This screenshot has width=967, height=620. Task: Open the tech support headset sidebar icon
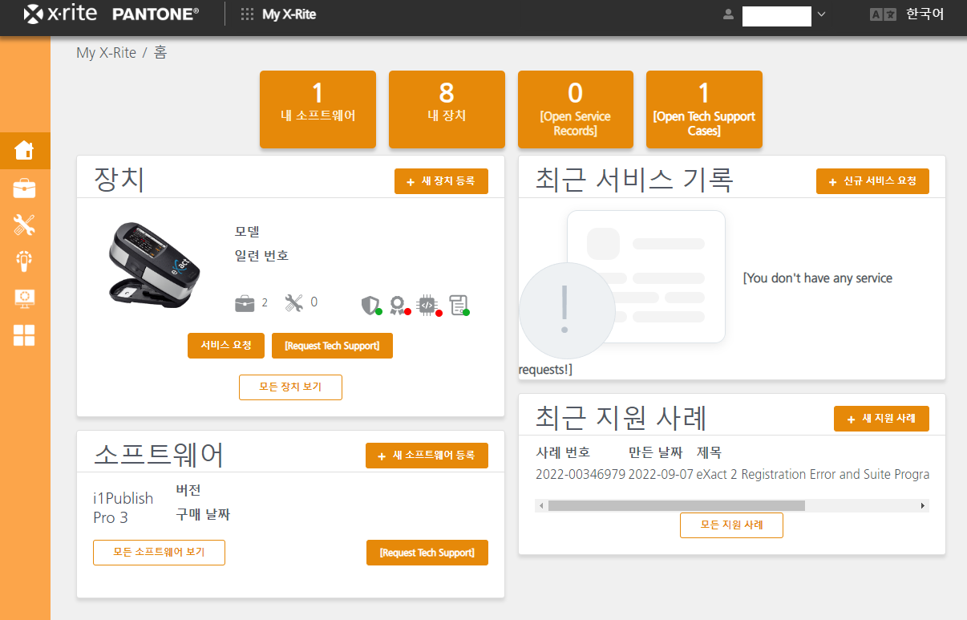pyautogui.click(x=25, y=261)
